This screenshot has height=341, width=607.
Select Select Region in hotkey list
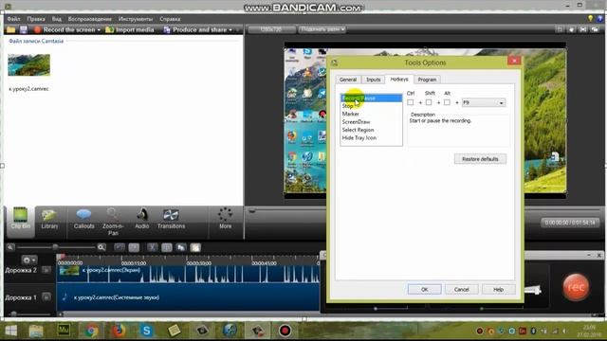click(371, 130)
